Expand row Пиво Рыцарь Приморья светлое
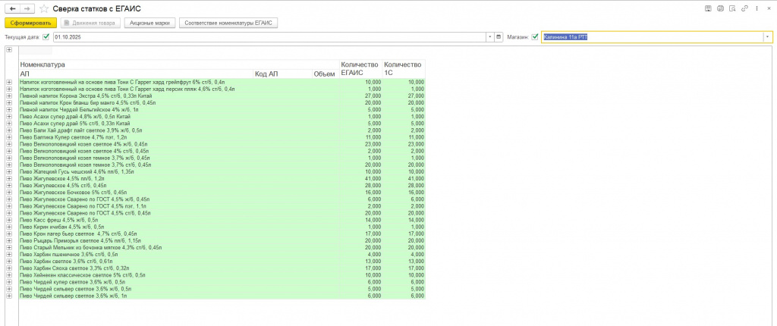The image size is (777, 326). 9,240
